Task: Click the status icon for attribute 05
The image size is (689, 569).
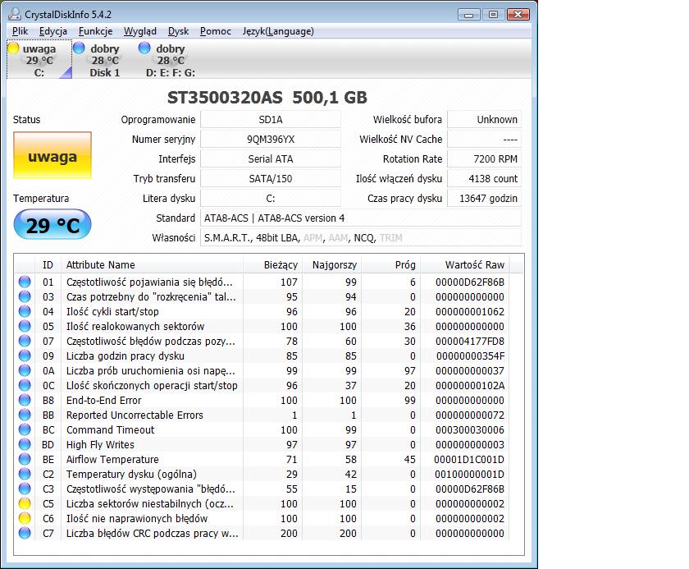Action: click(x=25, y=326)
